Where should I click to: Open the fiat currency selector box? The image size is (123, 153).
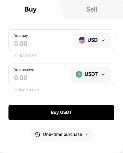coord(92,40)
